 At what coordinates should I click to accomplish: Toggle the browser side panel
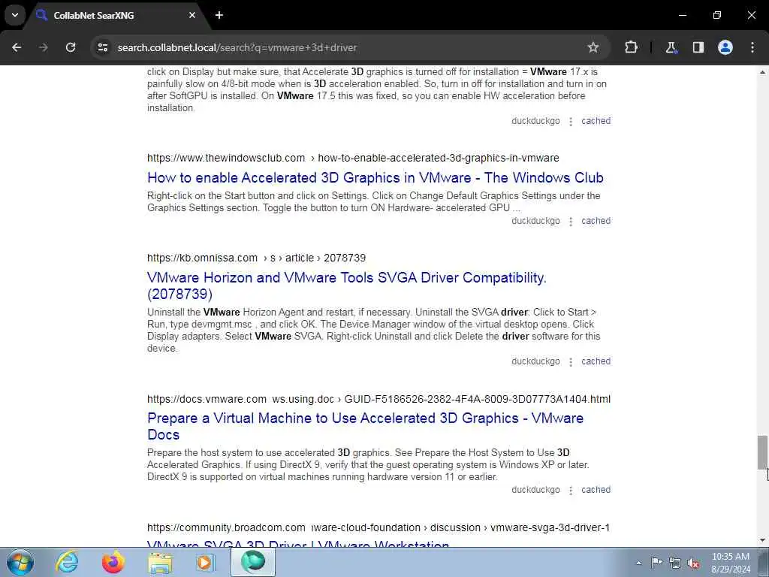point(698,47)
